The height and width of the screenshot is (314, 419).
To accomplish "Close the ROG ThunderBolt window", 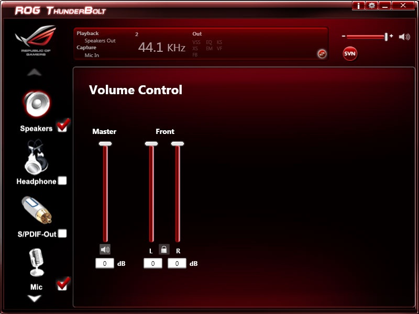I will pos(403,5).
